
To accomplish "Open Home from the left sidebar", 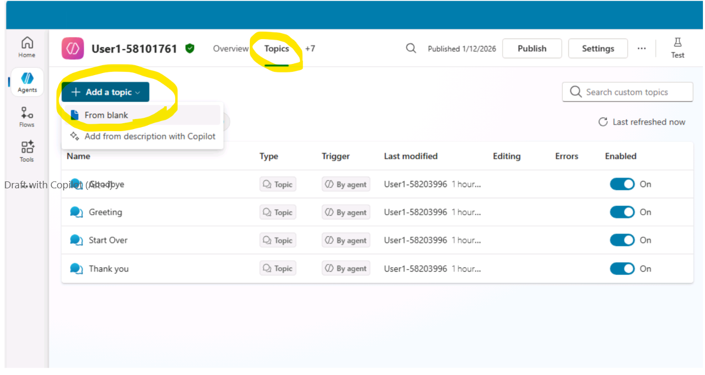I will (26, 47).
